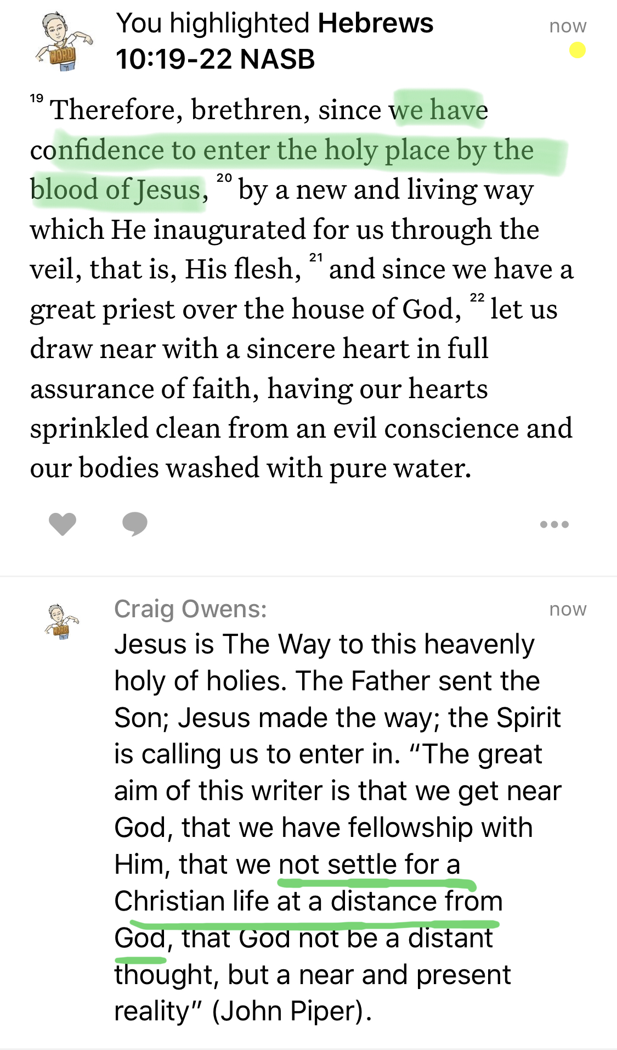Screen dimensions: 617x1050
Task: Select verse number 22 superscript
Action: tap(477, 298)
